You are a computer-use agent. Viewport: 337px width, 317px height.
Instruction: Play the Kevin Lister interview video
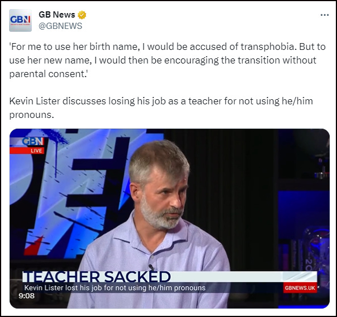coord(170,218)
